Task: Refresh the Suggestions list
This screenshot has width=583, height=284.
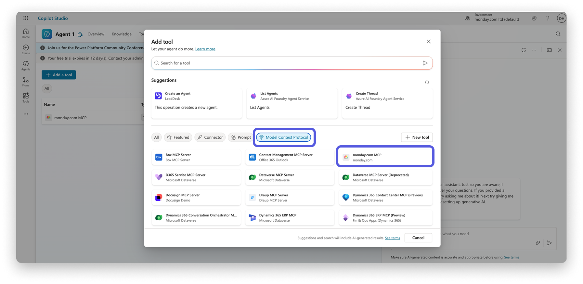Action: click(x=427, y=82)
